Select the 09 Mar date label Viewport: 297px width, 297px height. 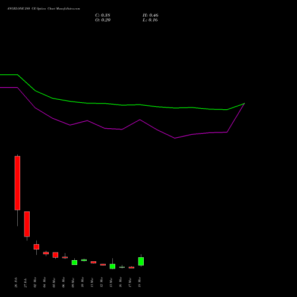coord(73,282)
